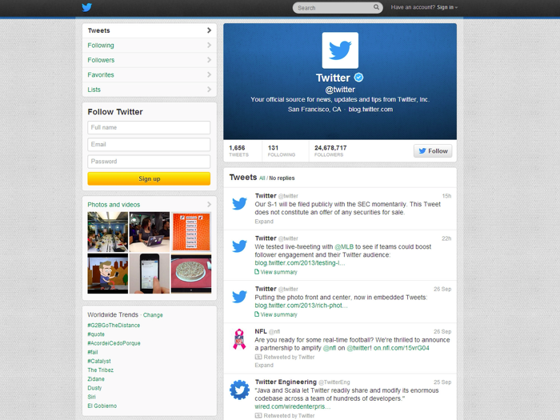Select Following in the sidebar menu
Image resolution: width=560 pixels, height=420 pixels.
pyautogui.click(x=150, y=46)
